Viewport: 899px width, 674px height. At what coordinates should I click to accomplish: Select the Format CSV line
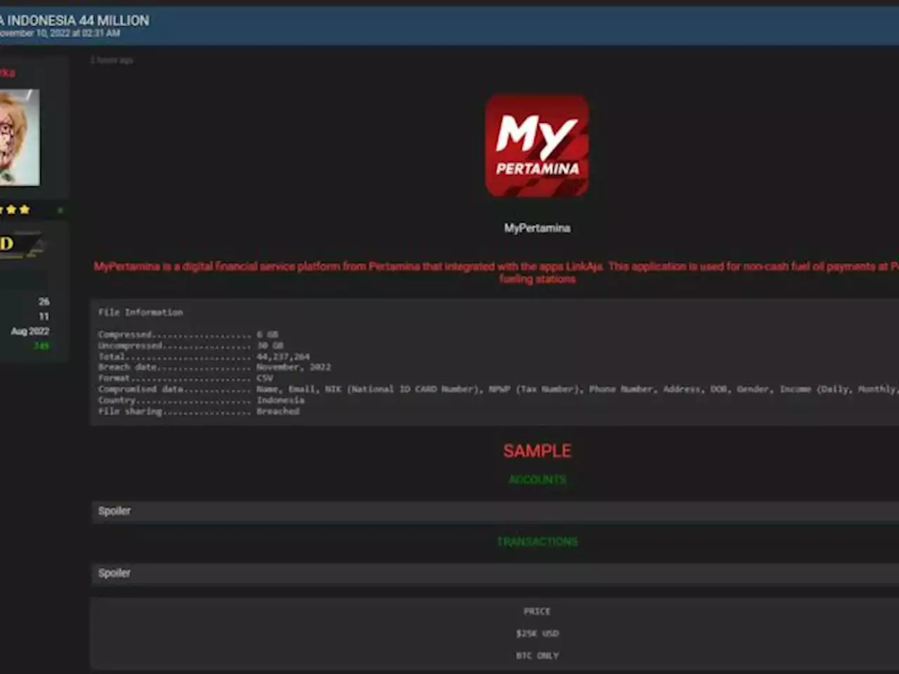click(185, 378)
